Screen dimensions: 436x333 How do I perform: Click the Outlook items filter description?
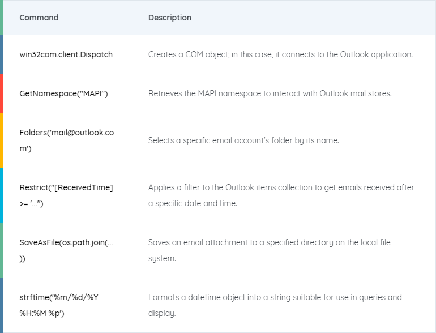[x=281, y=195]
